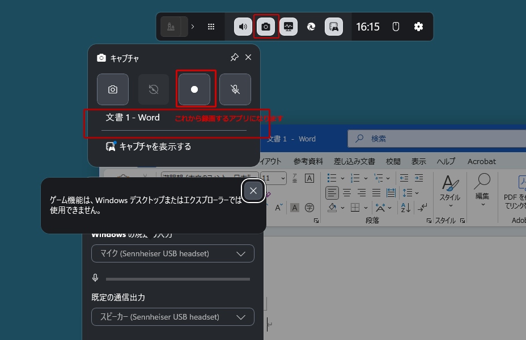Click the character border icon

[x=309, y=178]
